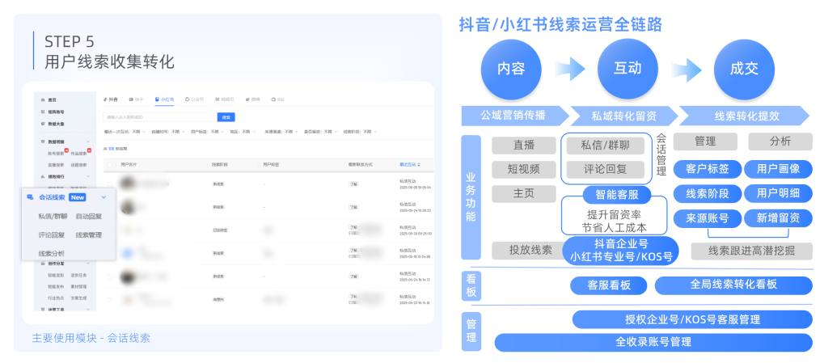
Task: Open 线索管理 in the 会话线索 menu
Action: [89, 234]
